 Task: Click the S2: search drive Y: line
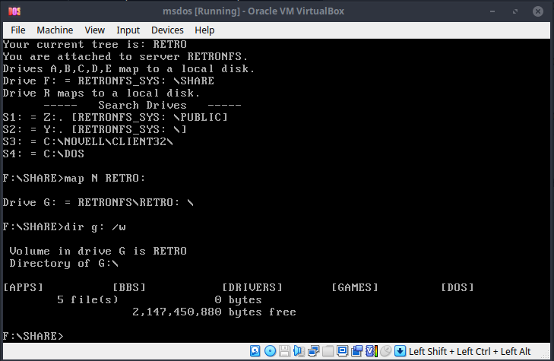[x=95, y=129]
